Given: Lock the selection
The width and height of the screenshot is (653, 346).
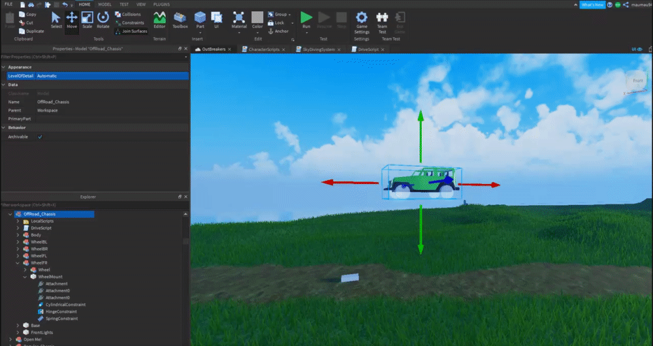Looking at the screenshot, I should pyautogui.click(x=276, y=23).
